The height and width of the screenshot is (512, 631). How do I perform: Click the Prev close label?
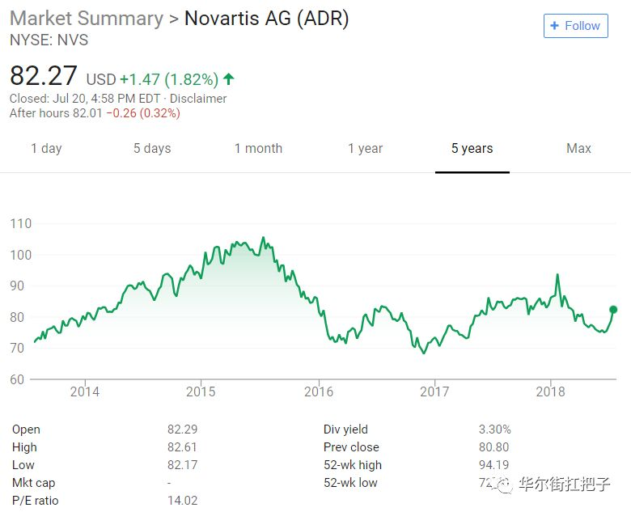[x=351, y=447]
